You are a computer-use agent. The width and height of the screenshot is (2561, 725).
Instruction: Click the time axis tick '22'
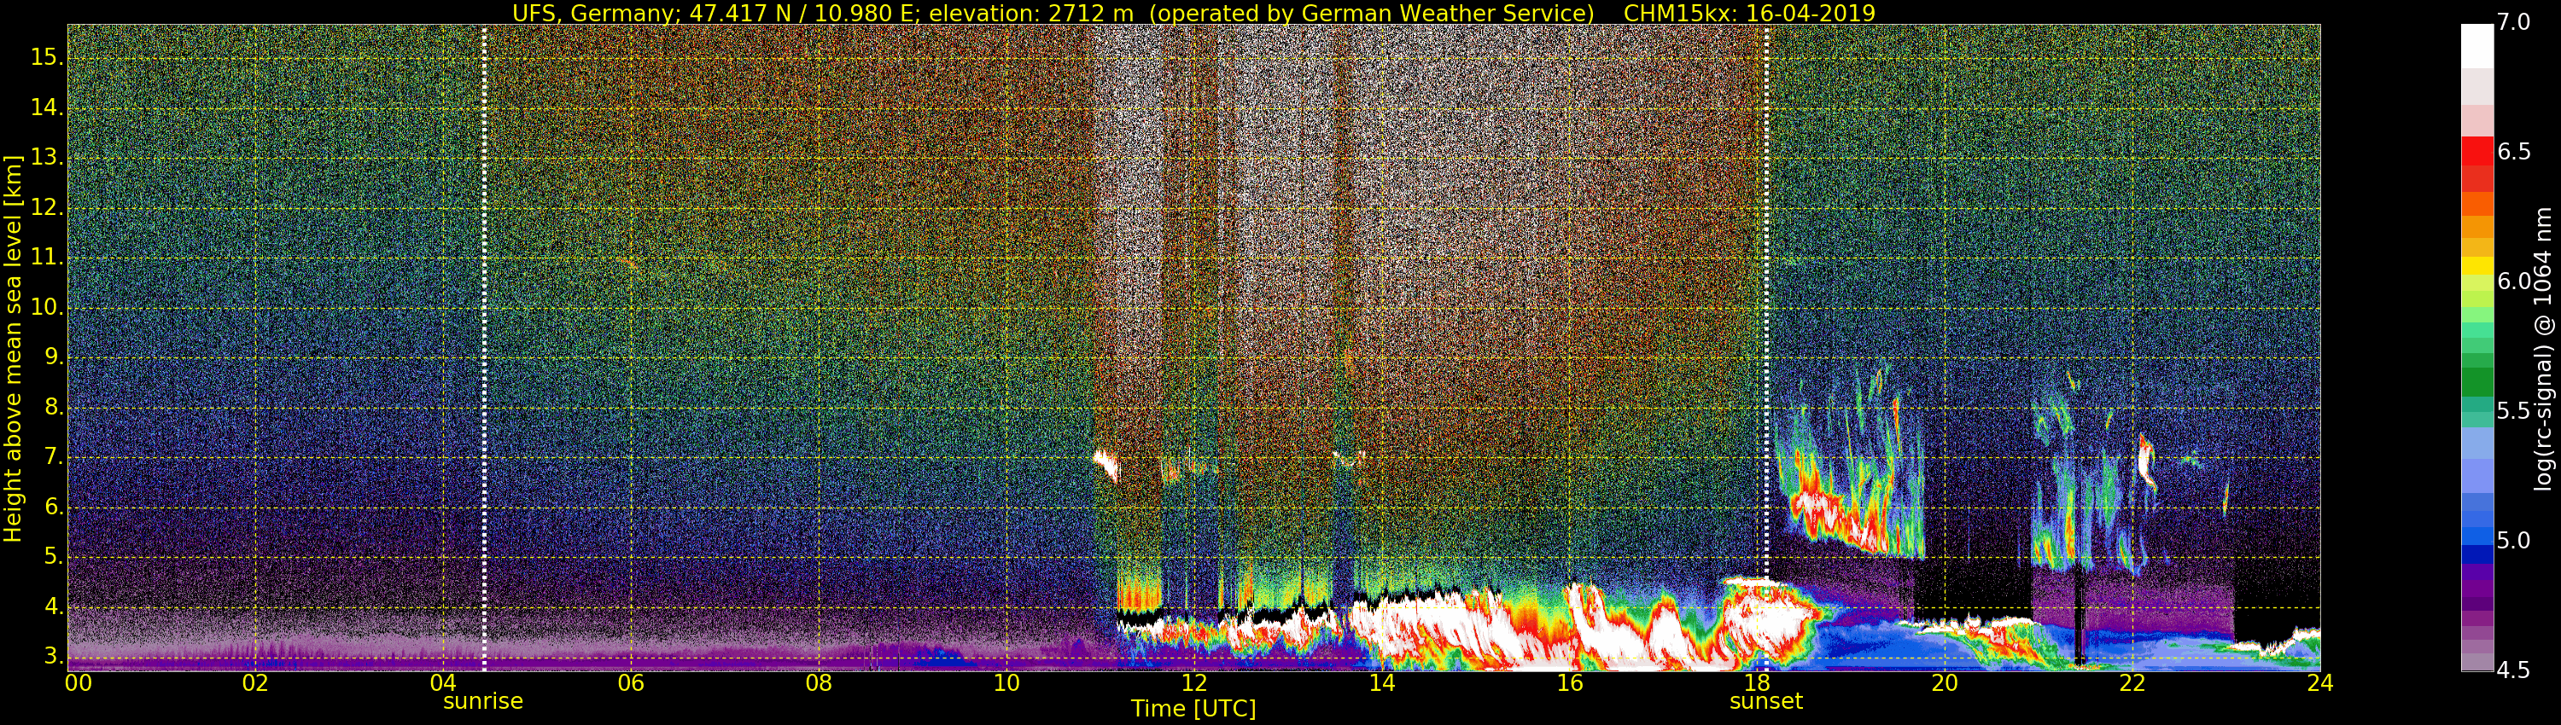click(x=2132, y=683)
